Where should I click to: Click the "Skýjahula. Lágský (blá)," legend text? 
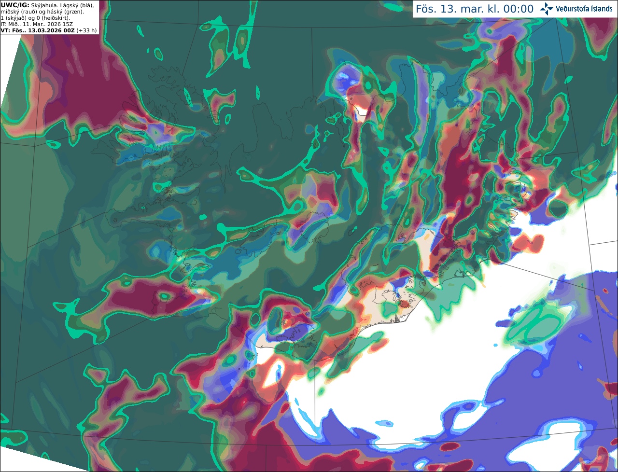click(62, 5)
